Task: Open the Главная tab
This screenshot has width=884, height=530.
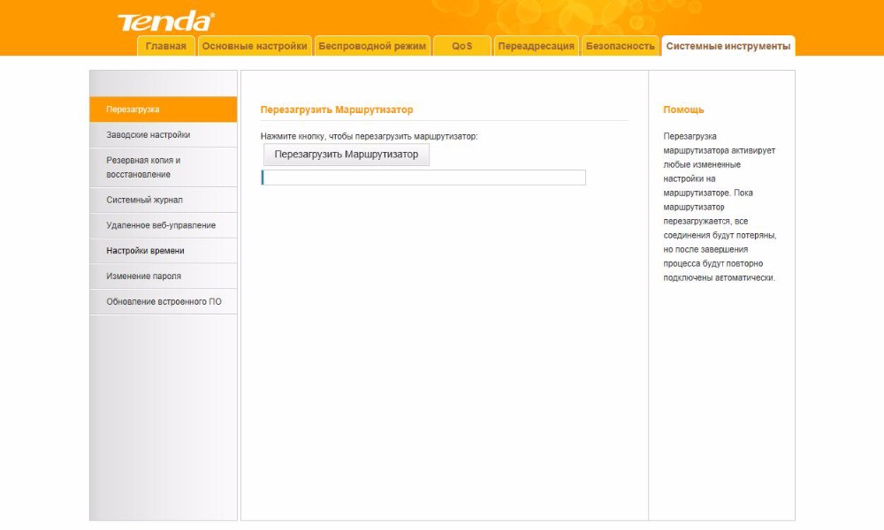Action: [x=166, y=46]
